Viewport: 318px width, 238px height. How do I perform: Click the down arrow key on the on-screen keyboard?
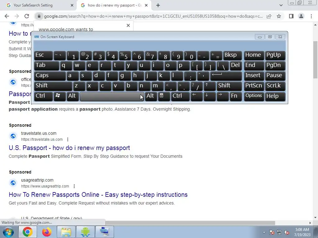(210, 96)
